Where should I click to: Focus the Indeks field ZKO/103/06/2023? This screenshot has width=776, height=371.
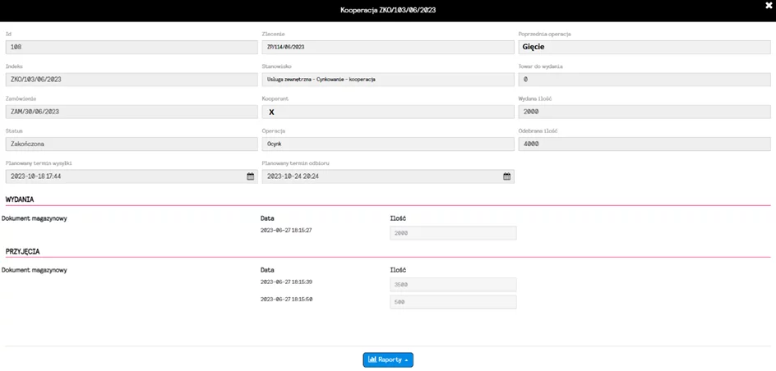pos(132,80)
